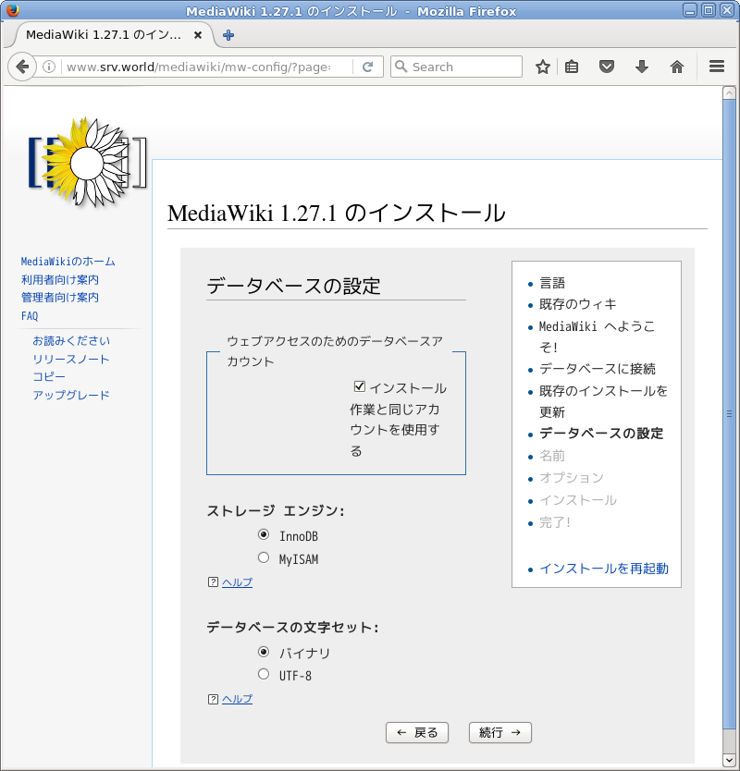The image size is (740, 771).
Task: Open the アップグレード link
Action: (x=71, y=396)
